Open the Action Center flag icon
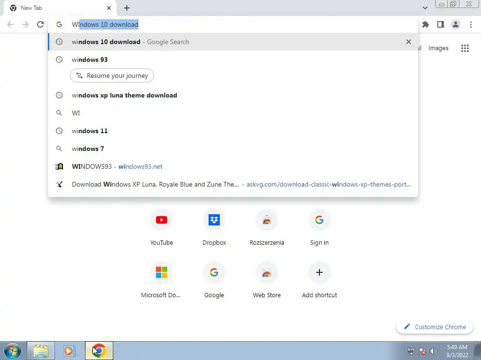This screenshot has width=481, height=360. pyautogui.click(x=422, y=351)
